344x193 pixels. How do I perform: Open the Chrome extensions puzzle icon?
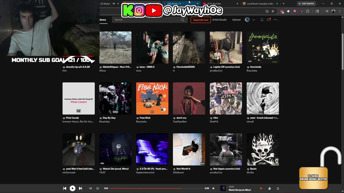coord(308,11)
